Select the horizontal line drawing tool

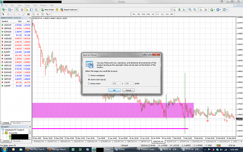(19, 14)
